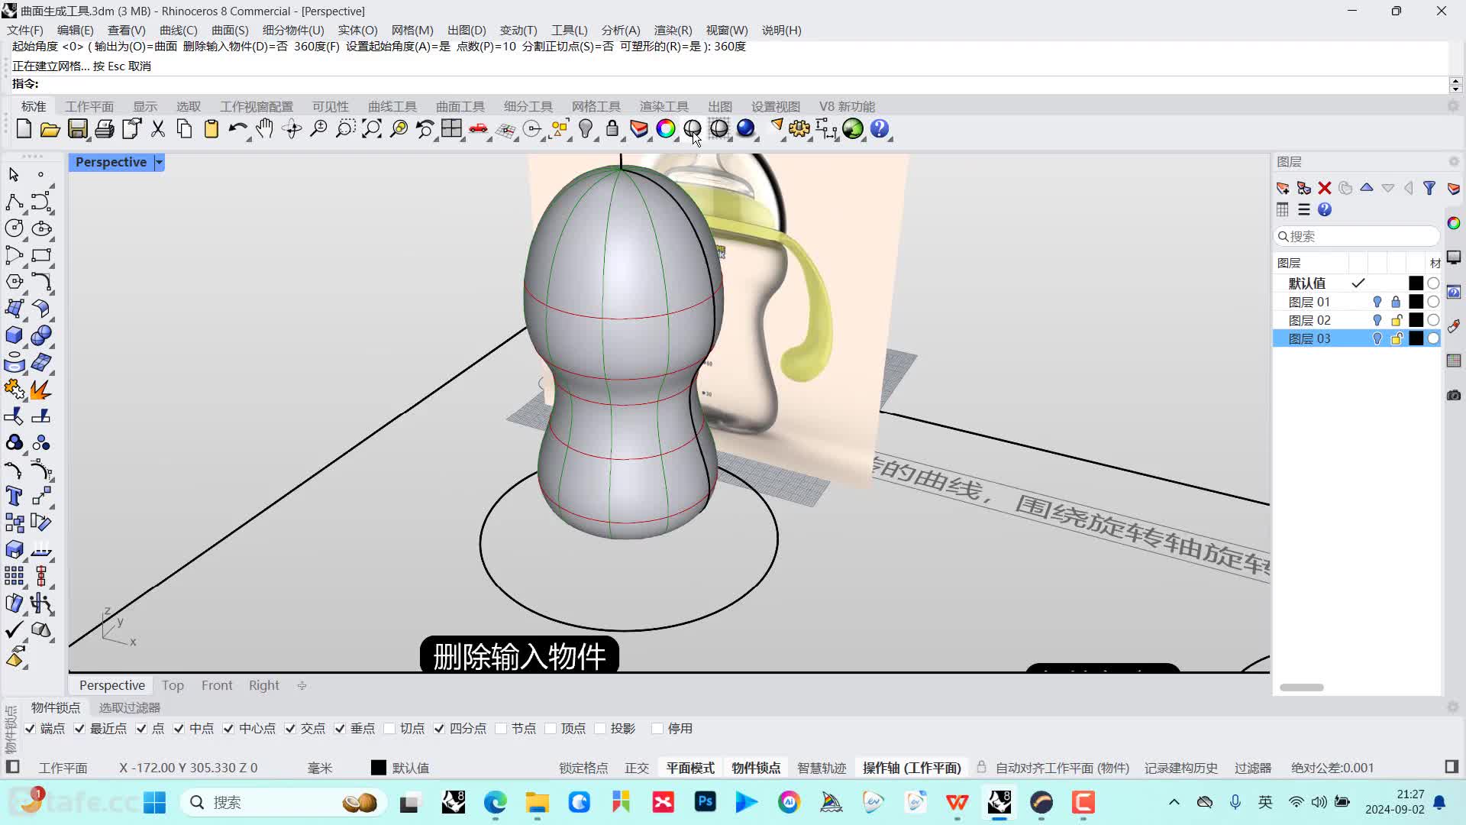Click the black color swatch of 图层 03
Viewport: 1466px width, 825px height.
1416,338
